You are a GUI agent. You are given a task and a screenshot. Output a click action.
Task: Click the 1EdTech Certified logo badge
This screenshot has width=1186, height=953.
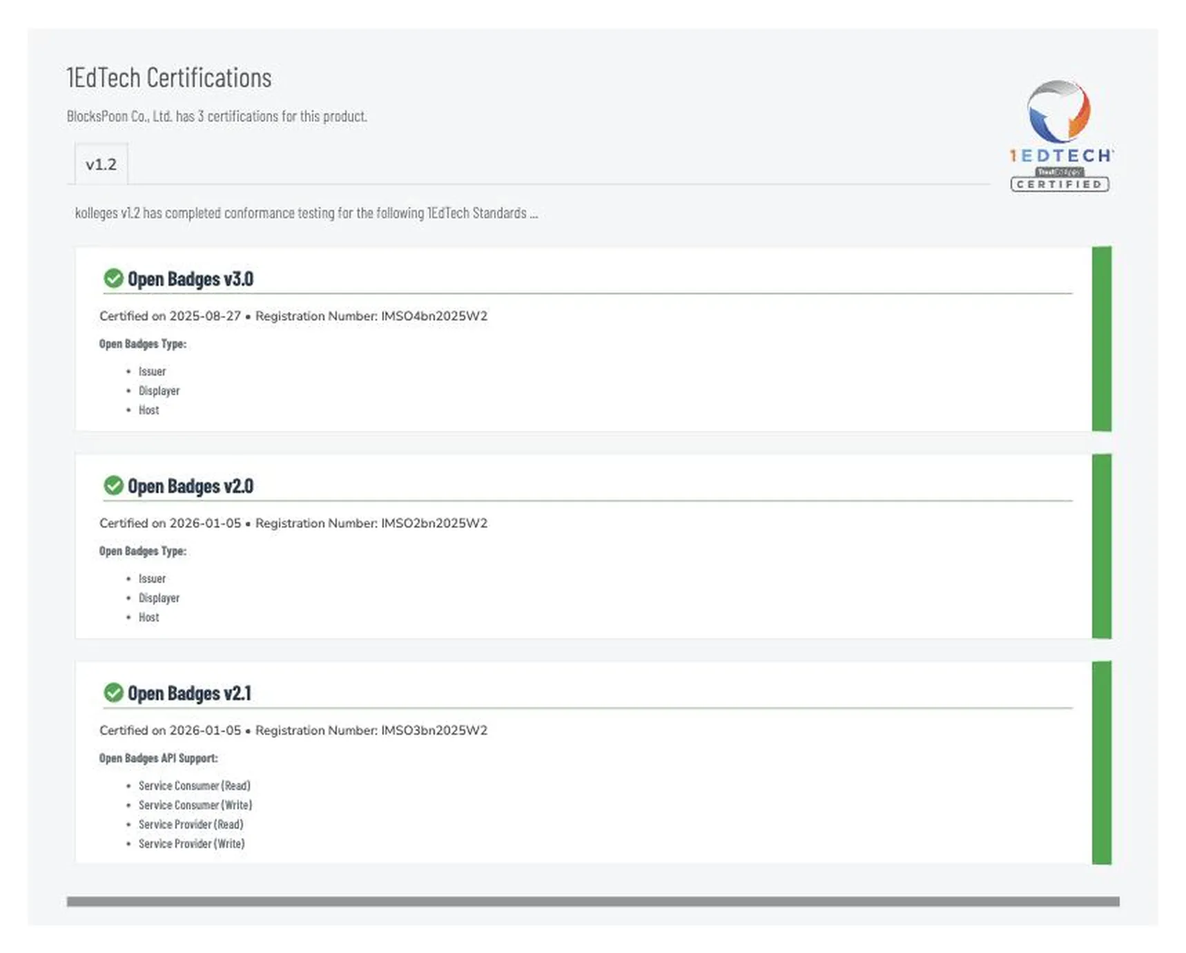(1060, 136)
